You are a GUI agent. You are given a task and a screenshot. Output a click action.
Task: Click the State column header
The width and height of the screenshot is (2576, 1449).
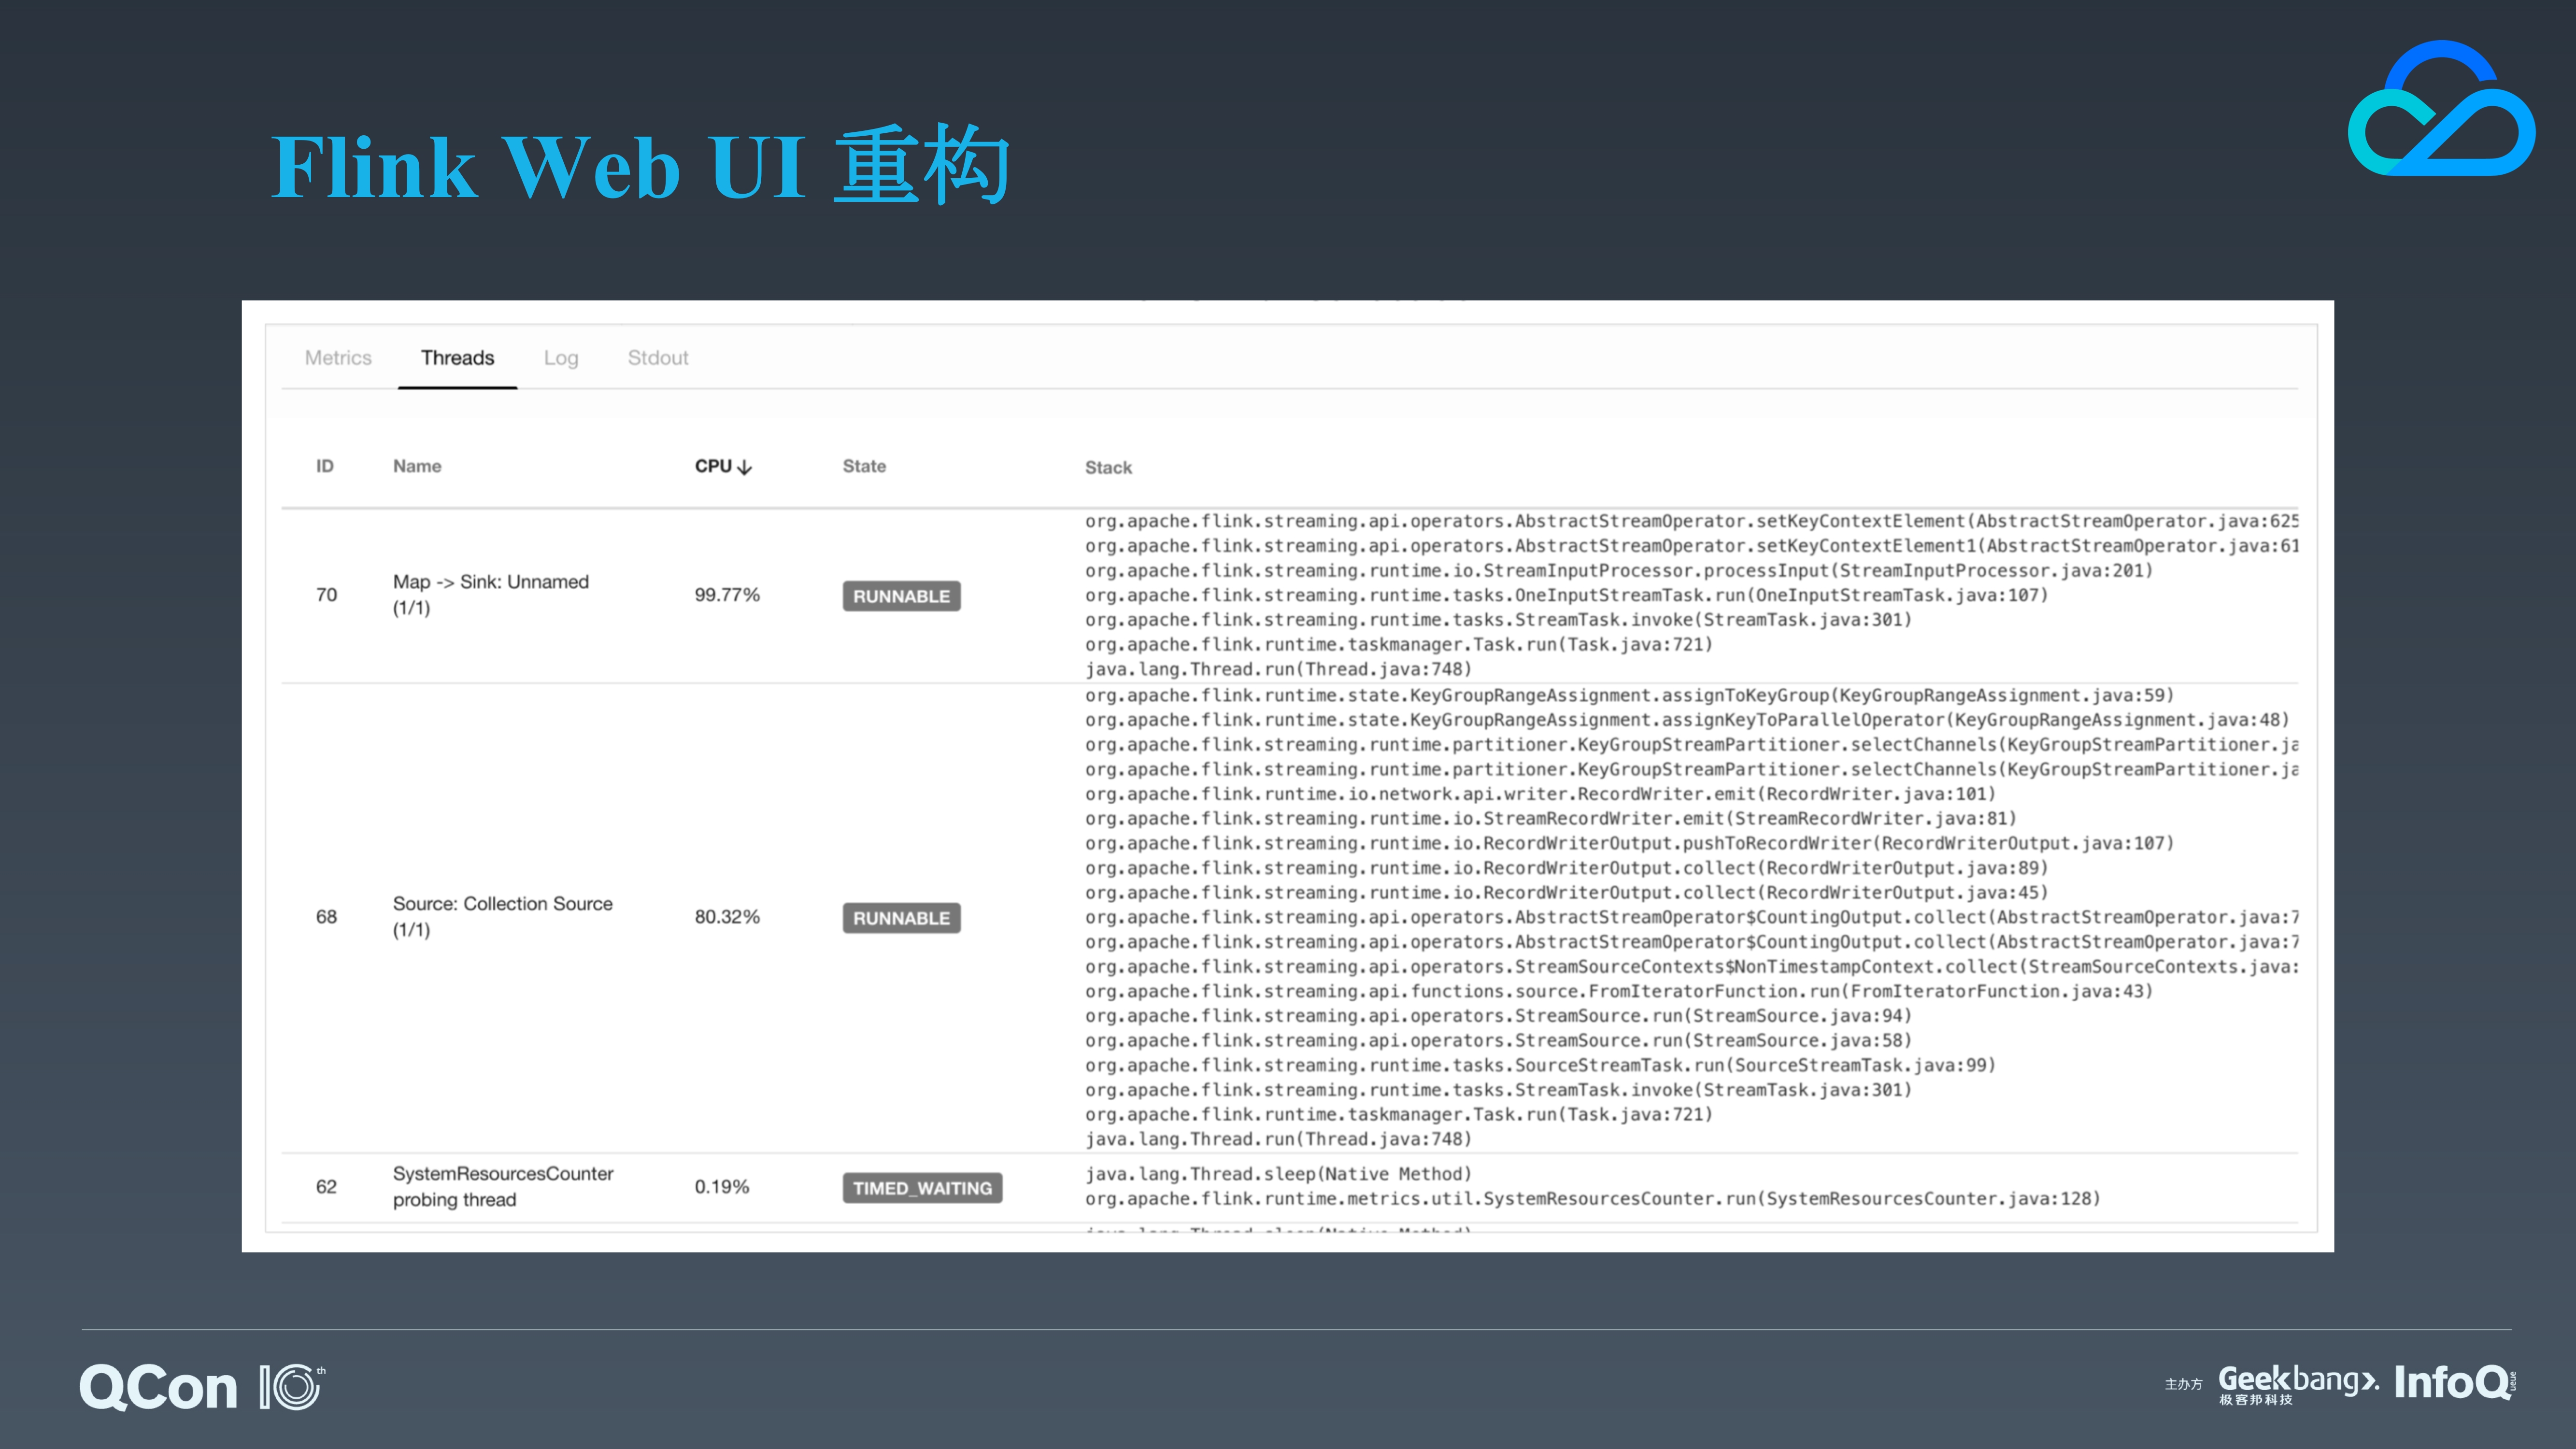pyautogui.click(x=864, y=466)
